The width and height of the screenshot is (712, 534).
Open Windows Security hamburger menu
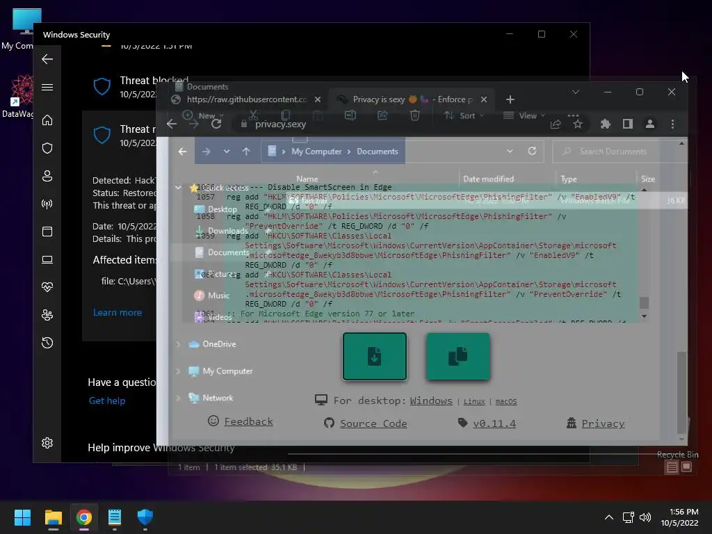point(47,87)
